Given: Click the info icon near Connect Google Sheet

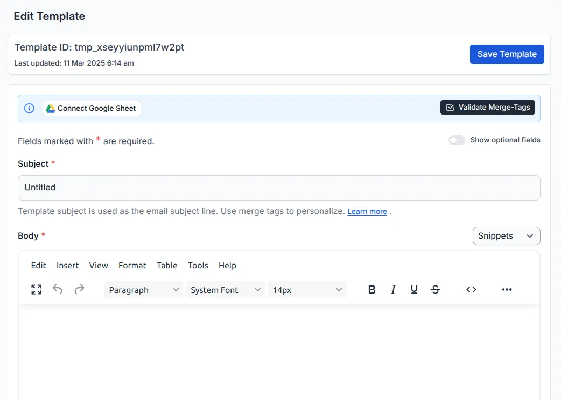Looking at the screenshot, I should coord(29,108).
